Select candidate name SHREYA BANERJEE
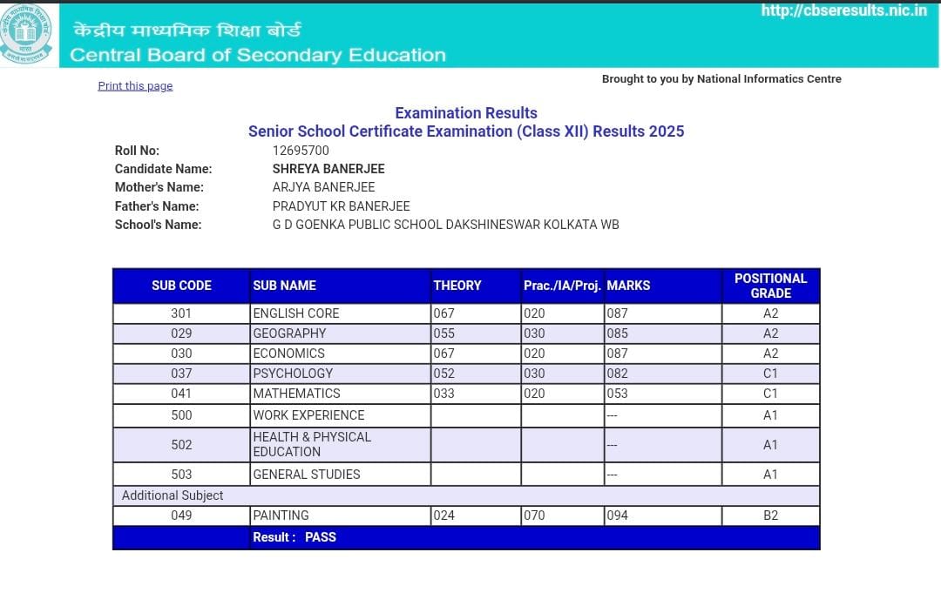This screenshot has height=613, width=941. pos(328,169)
